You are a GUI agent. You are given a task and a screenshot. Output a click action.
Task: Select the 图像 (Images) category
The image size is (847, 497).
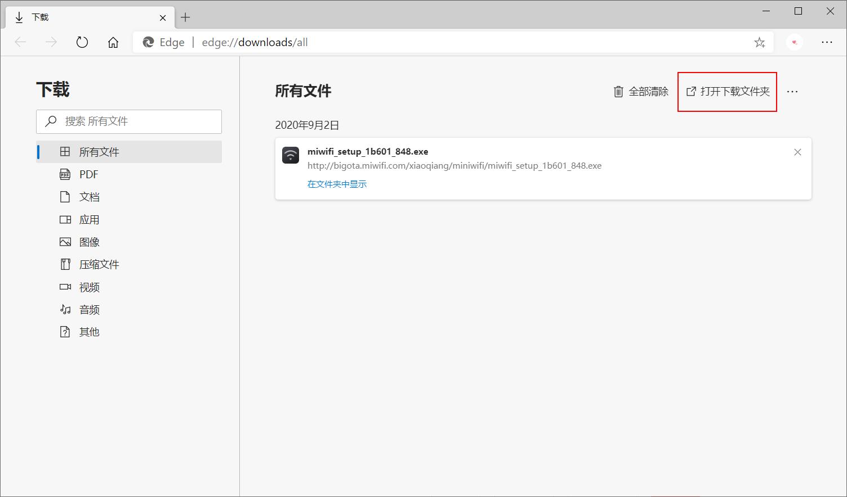88,241
